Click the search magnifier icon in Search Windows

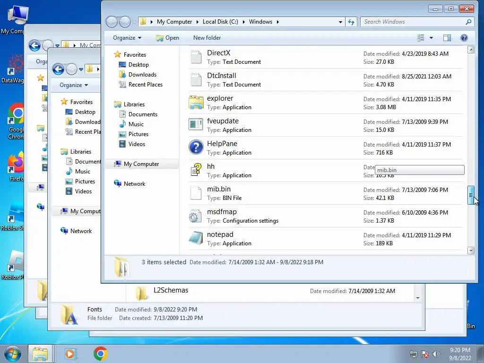coord(468,22)
